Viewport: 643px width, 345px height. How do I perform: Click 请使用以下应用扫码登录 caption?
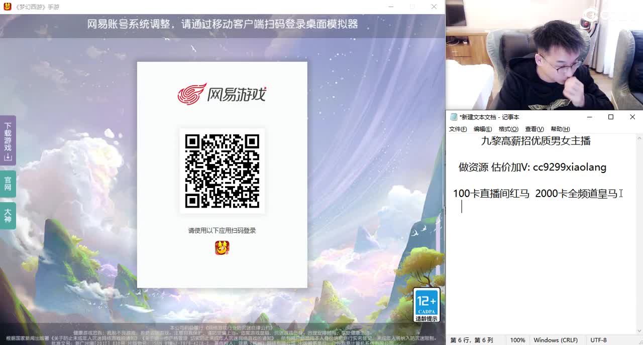222,231
